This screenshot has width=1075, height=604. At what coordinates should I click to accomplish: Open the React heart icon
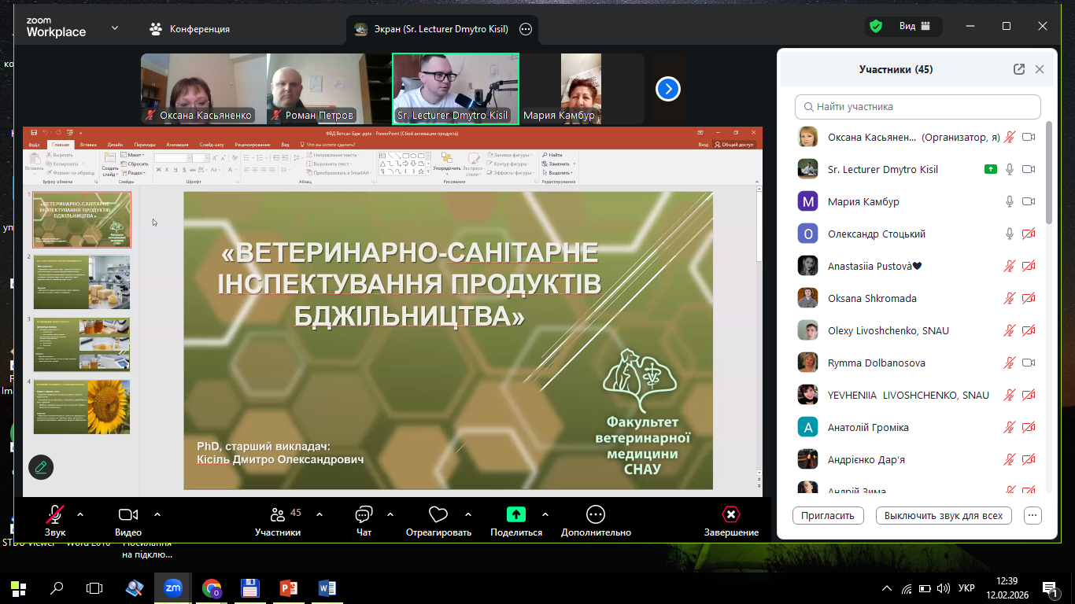pyautogui.click(x=438, y=515)
